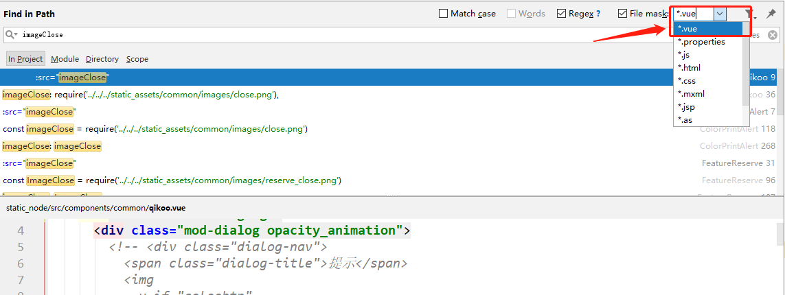
Task: Collapse the File mask dropdown arrow
Action: coord(720,14)
